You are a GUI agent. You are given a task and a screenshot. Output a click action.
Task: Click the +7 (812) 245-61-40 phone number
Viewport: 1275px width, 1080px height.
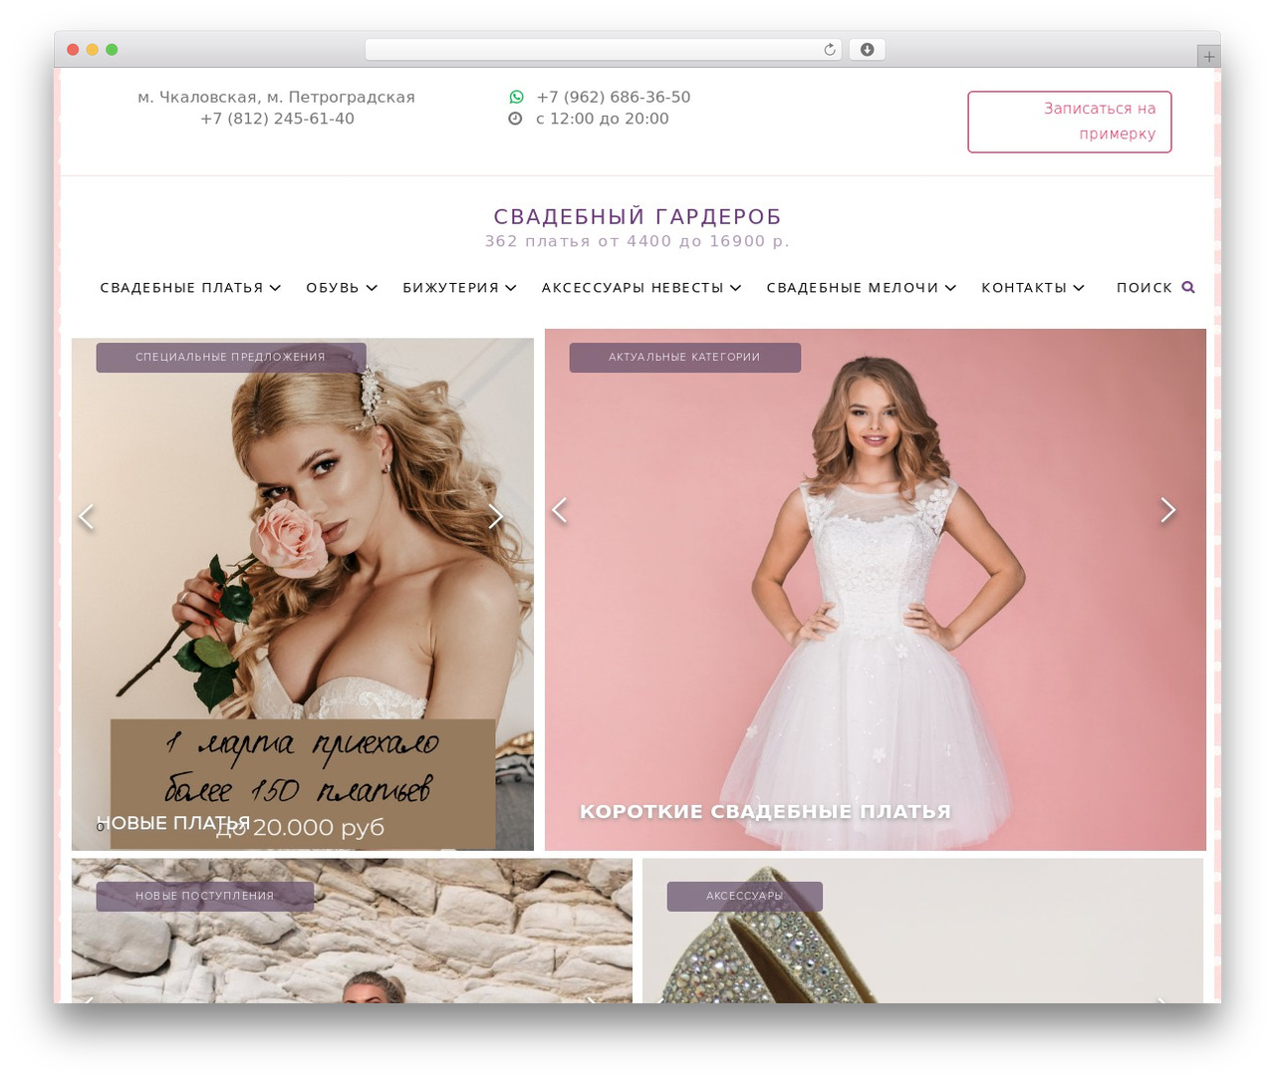[x=277, y=120]
